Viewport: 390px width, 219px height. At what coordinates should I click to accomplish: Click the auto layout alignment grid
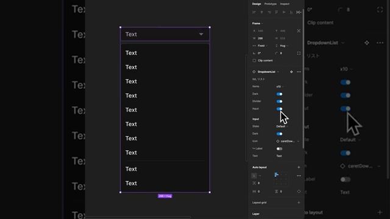tap(281, 179)
